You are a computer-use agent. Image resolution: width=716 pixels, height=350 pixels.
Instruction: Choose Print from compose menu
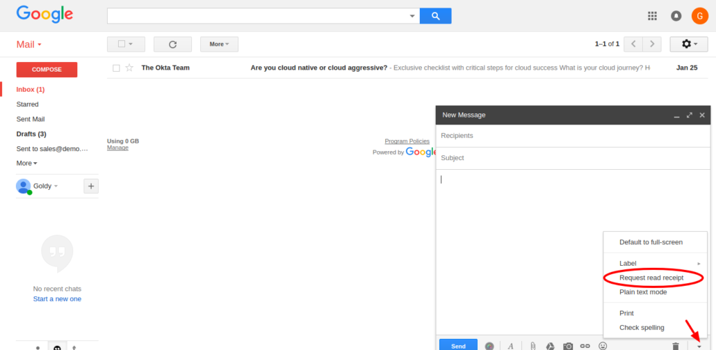coord(656,313)
